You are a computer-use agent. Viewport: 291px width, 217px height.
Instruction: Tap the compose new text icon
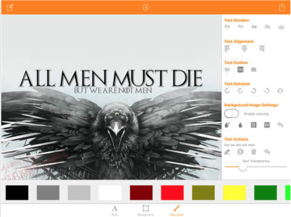10,8
